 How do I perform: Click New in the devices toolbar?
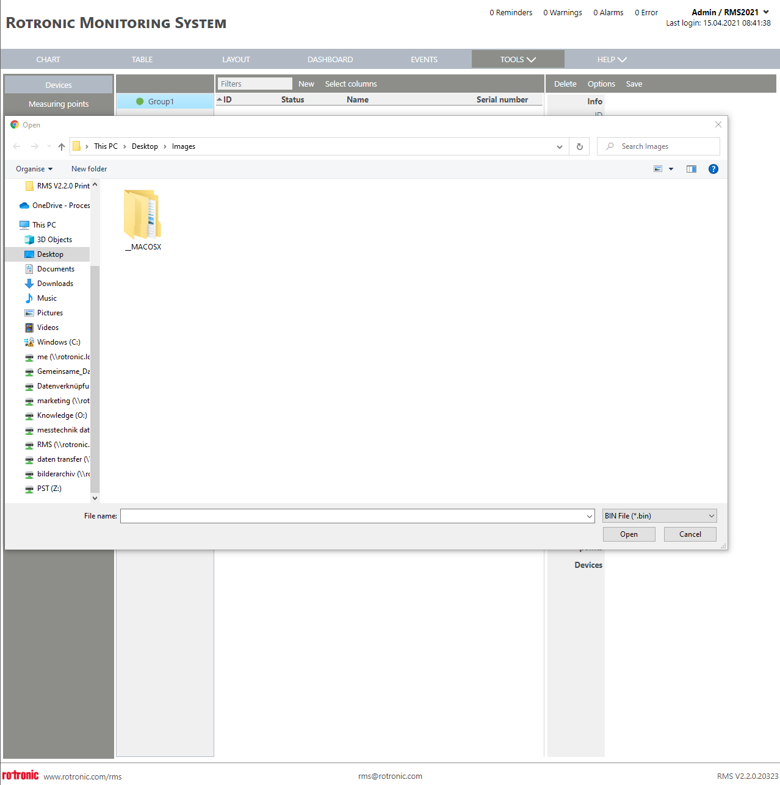306,84
